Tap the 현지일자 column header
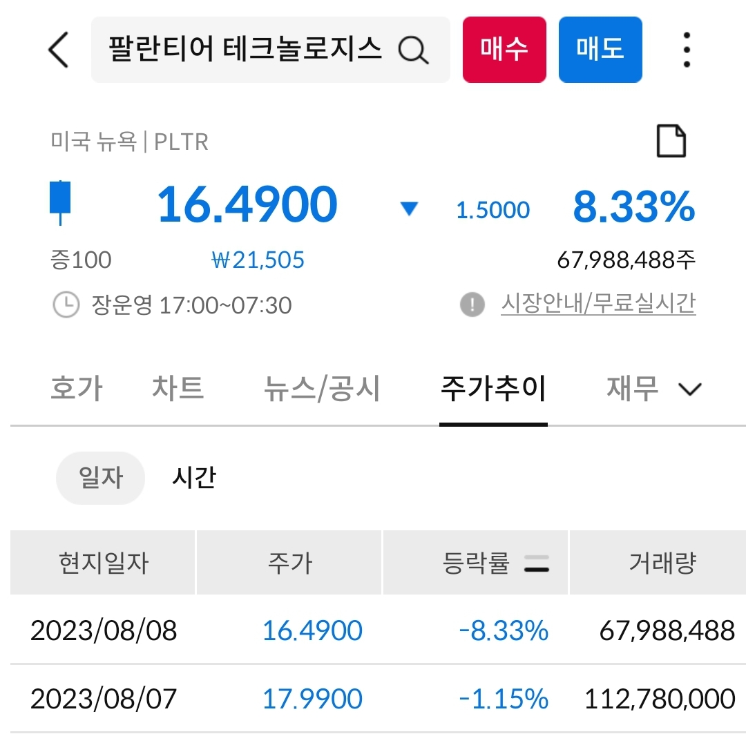746x734 pixels. pos(103,563)
